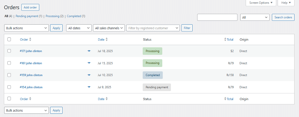299x117 pixels.
Task: Preview order #159 with the eye icon
Action: [89, 75]
